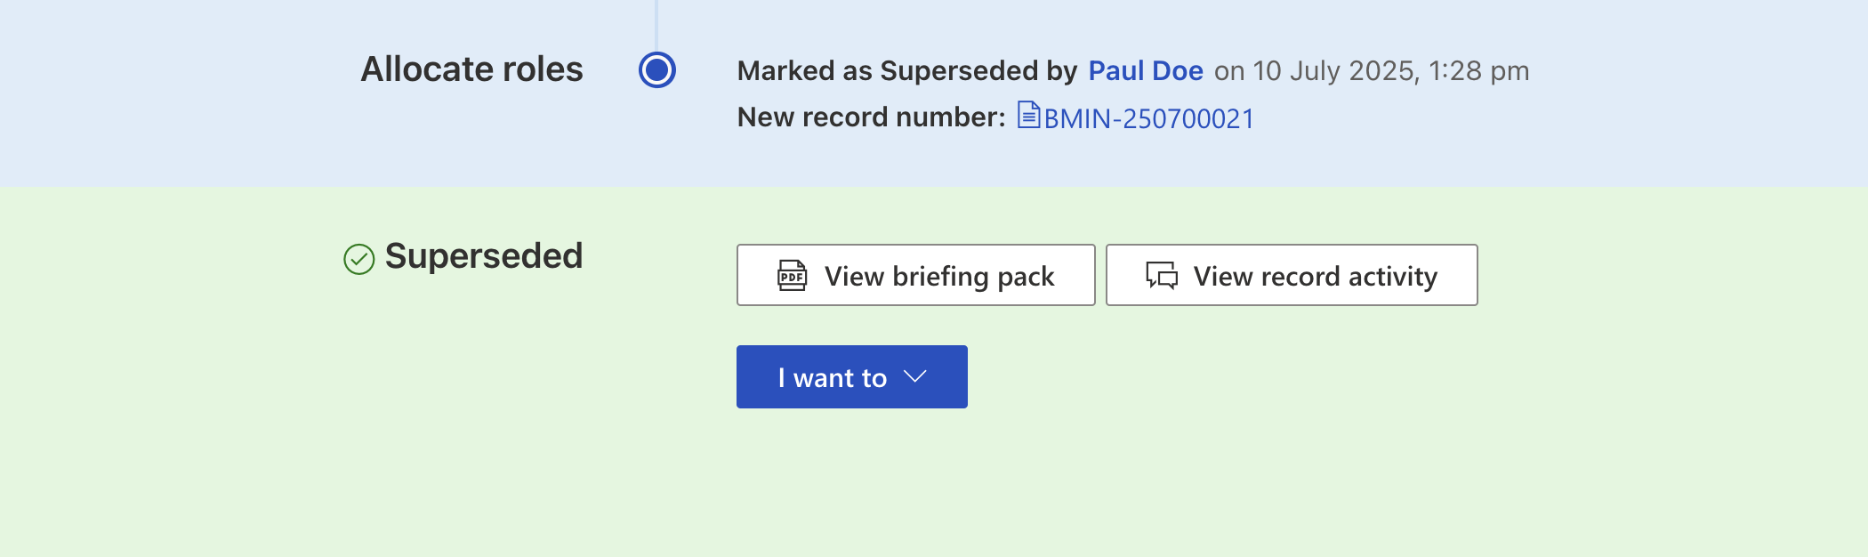Open Paul Doe's profile link
Image resolution: width=1868 pixels, height=557 pixels.
coord(1145,70)
